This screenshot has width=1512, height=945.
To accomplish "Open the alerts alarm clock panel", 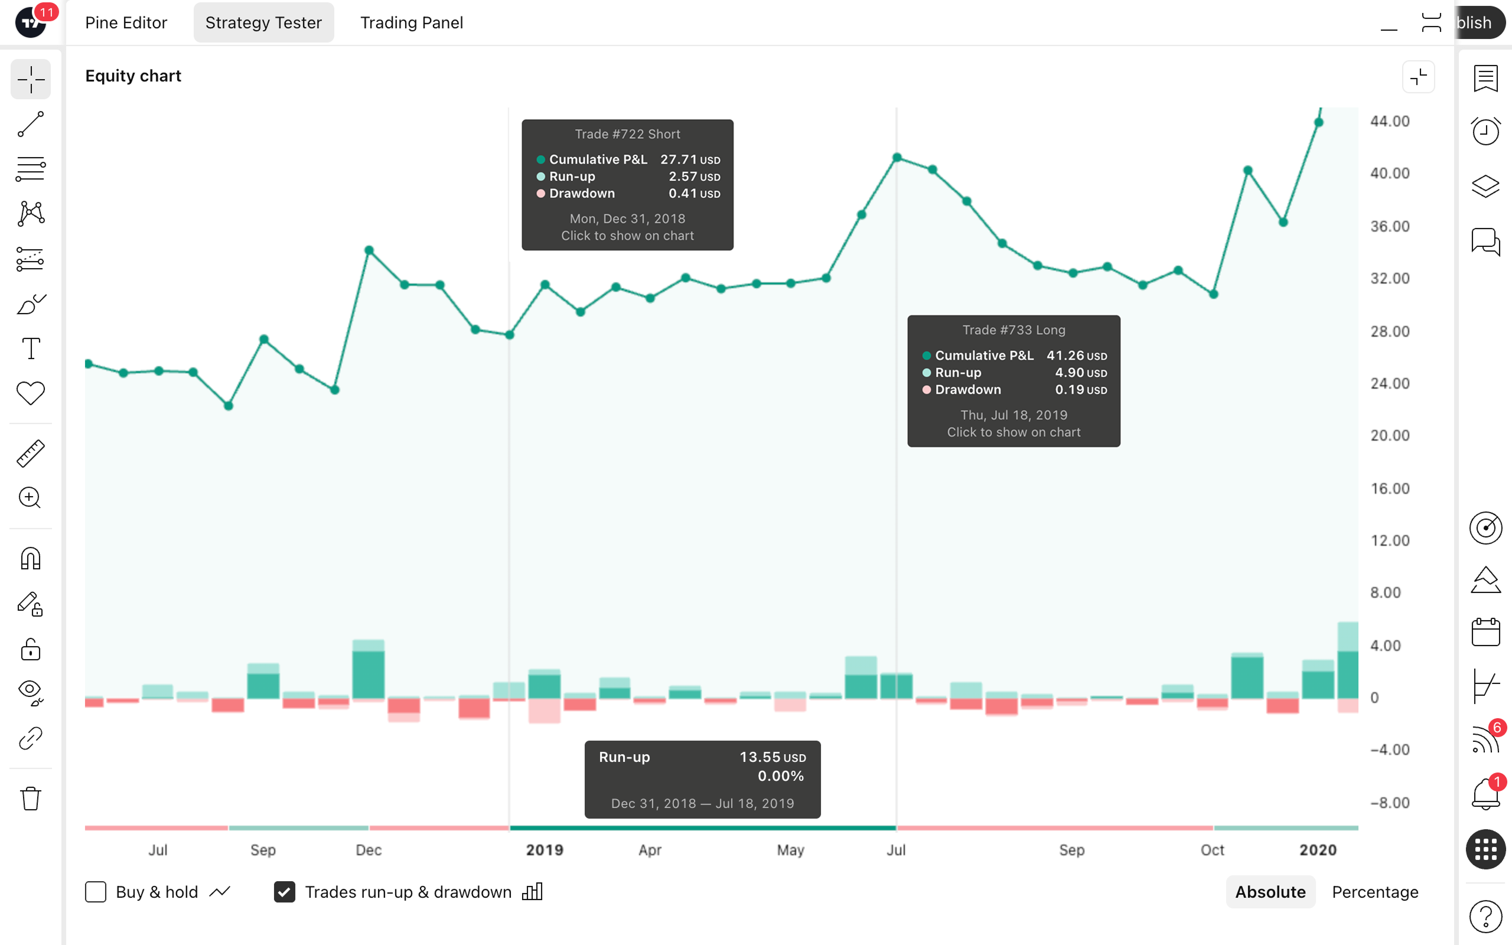I will 1485,131.
